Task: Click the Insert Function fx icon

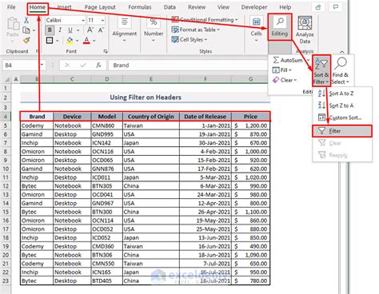Action: tap(98, 66)
